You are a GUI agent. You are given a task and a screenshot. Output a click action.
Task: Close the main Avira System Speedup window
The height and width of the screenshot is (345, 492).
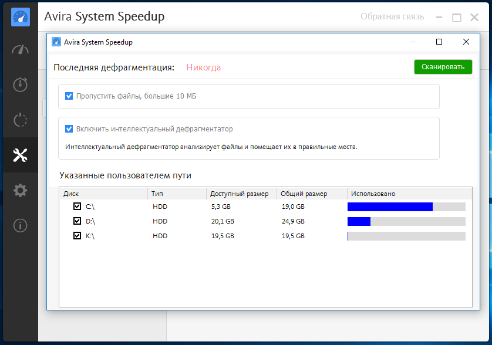tap(474, 17)
